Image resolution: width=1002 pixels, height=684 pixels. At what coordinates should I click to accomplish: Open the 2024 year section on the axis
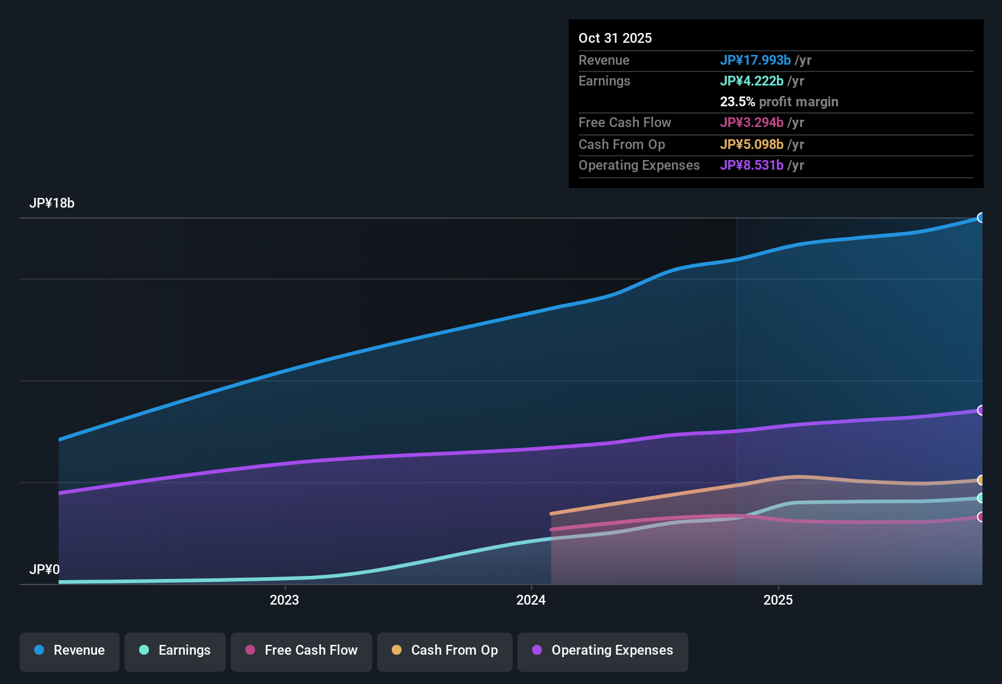click(530, 600)
